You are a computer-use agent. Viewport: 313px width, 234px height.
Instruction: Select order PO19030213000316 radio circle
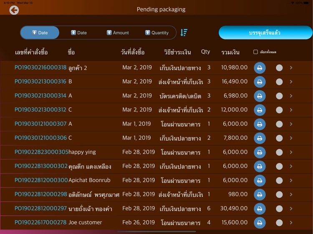pyautogui.click(x=279, y=82)
